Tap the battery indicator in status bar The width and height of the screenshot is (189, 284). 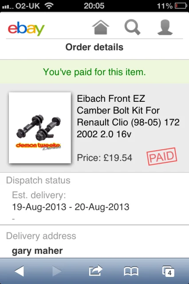tap(181, 6)
